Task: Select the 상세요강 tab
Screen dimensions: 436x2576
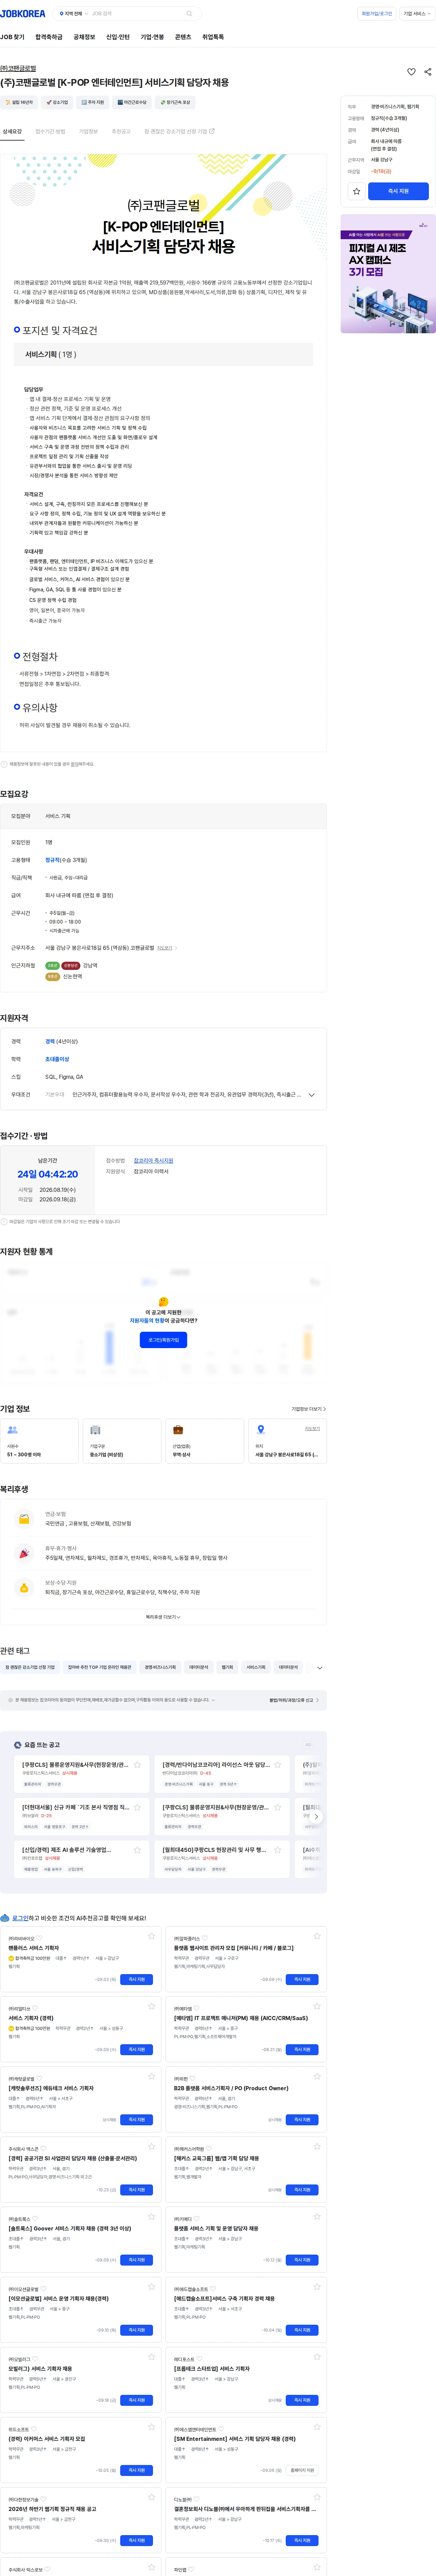Action: pyautogui.click(x=12, y=132)
